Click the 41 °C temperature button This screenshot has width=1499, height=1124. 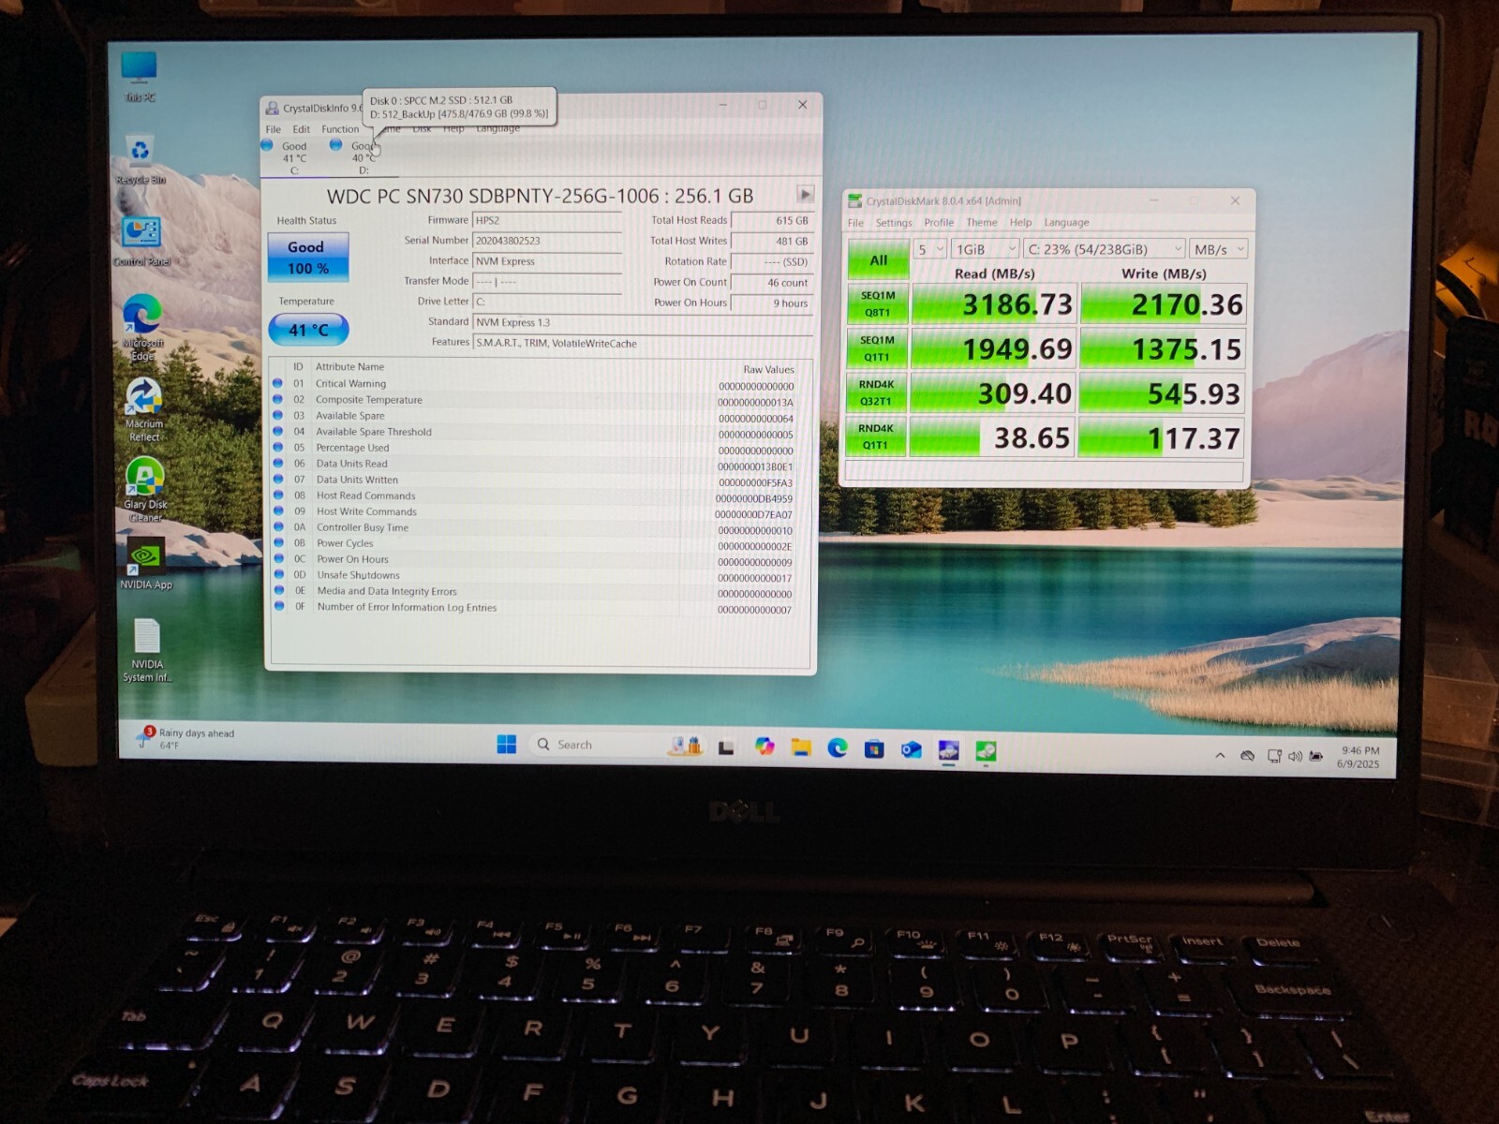[x=308, y=330]
